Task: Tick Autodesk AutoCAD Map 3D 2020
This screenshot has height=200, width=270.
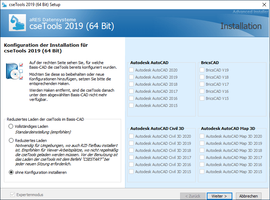Action: pyautogui.click(x=202, y=136)
